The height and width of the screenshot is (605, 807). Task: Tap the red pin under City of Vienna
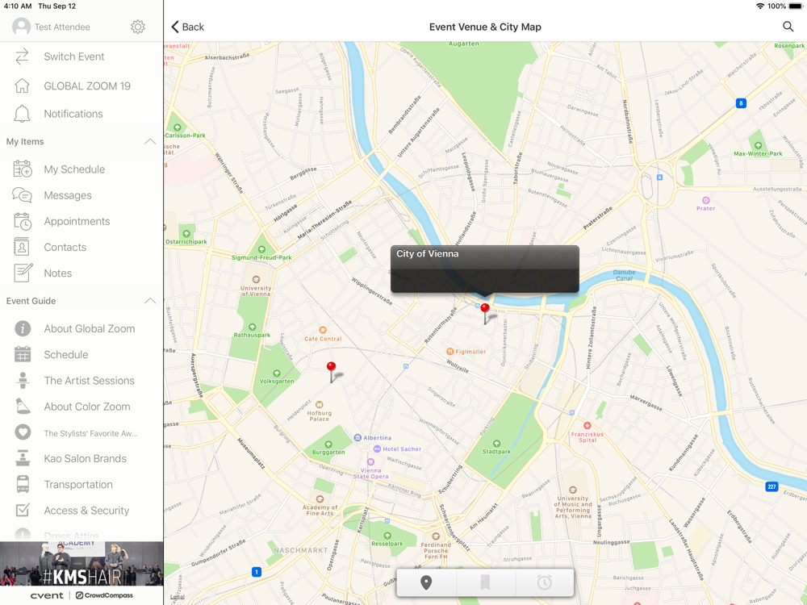[485, 314]
